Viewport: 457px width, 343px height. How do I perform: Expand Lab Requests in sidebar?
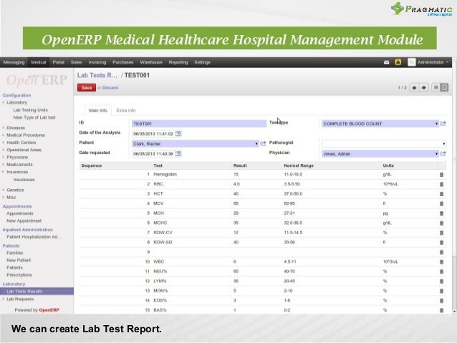point(20,299)
